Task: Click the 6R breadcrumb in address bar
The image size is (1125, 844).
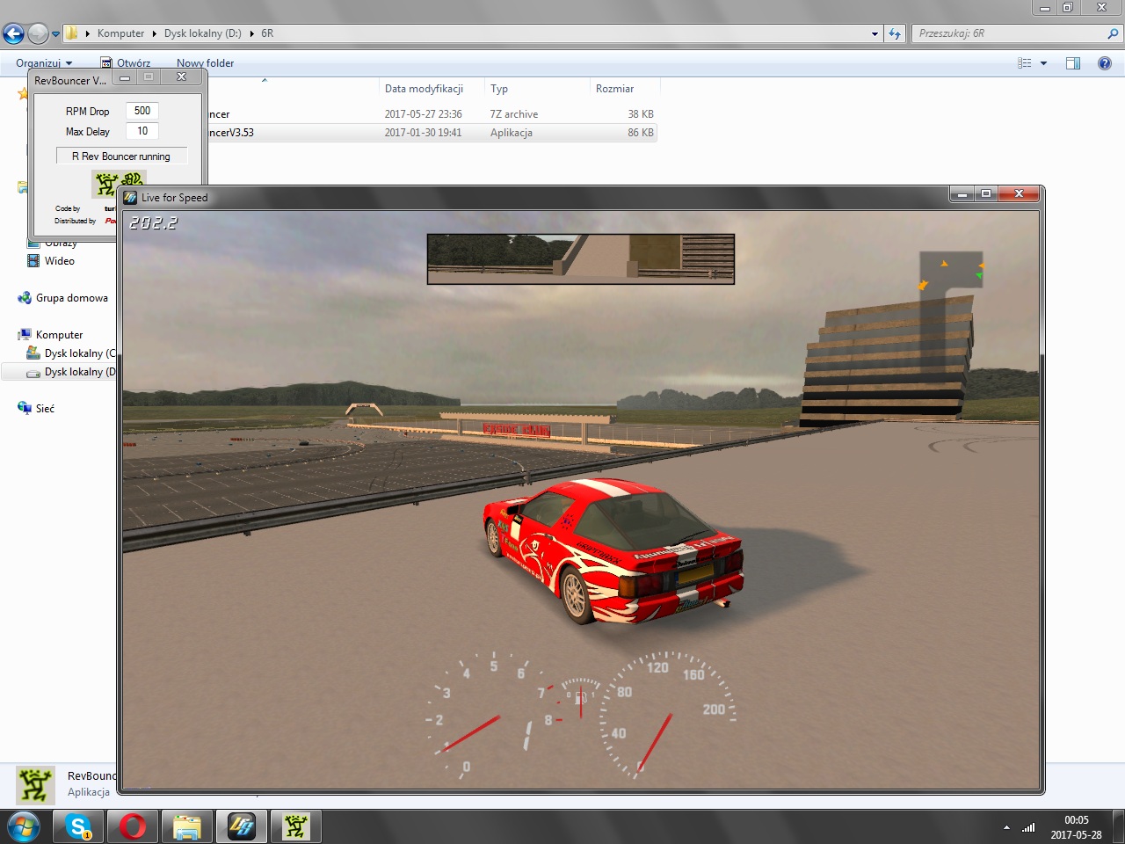Action: (x=267, y=33)
